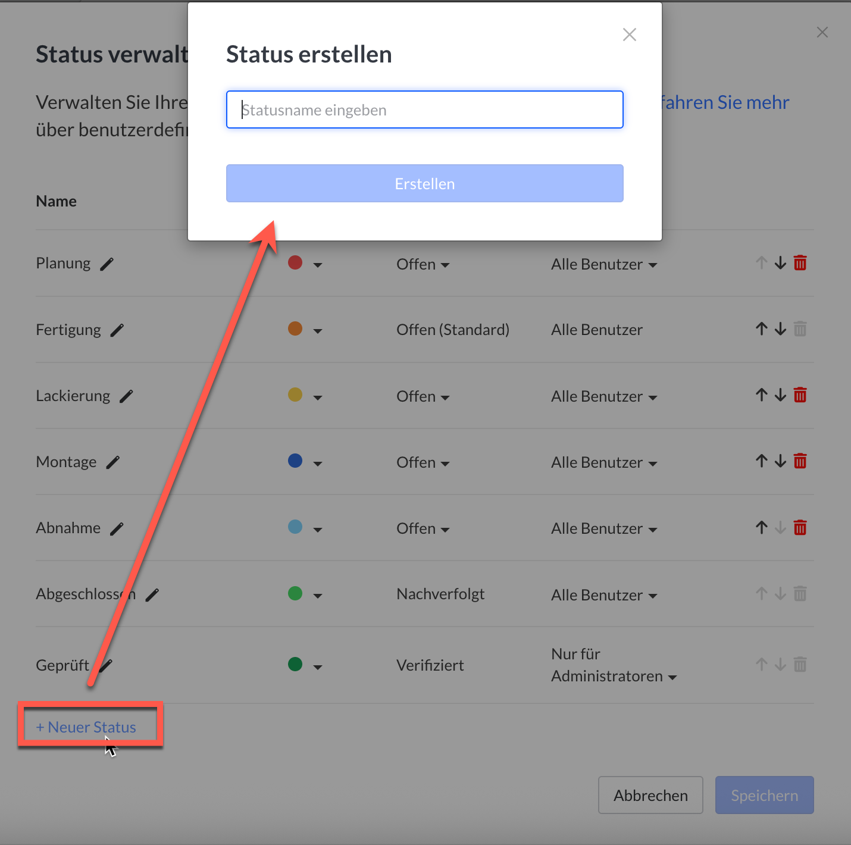Focus the Statusname eingeben text field

pos(424,110)
